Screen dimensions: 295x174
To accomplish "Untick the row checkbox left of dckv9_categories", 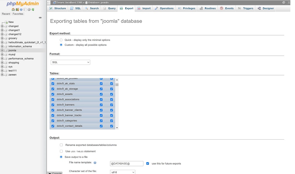I will pos(53,121).
